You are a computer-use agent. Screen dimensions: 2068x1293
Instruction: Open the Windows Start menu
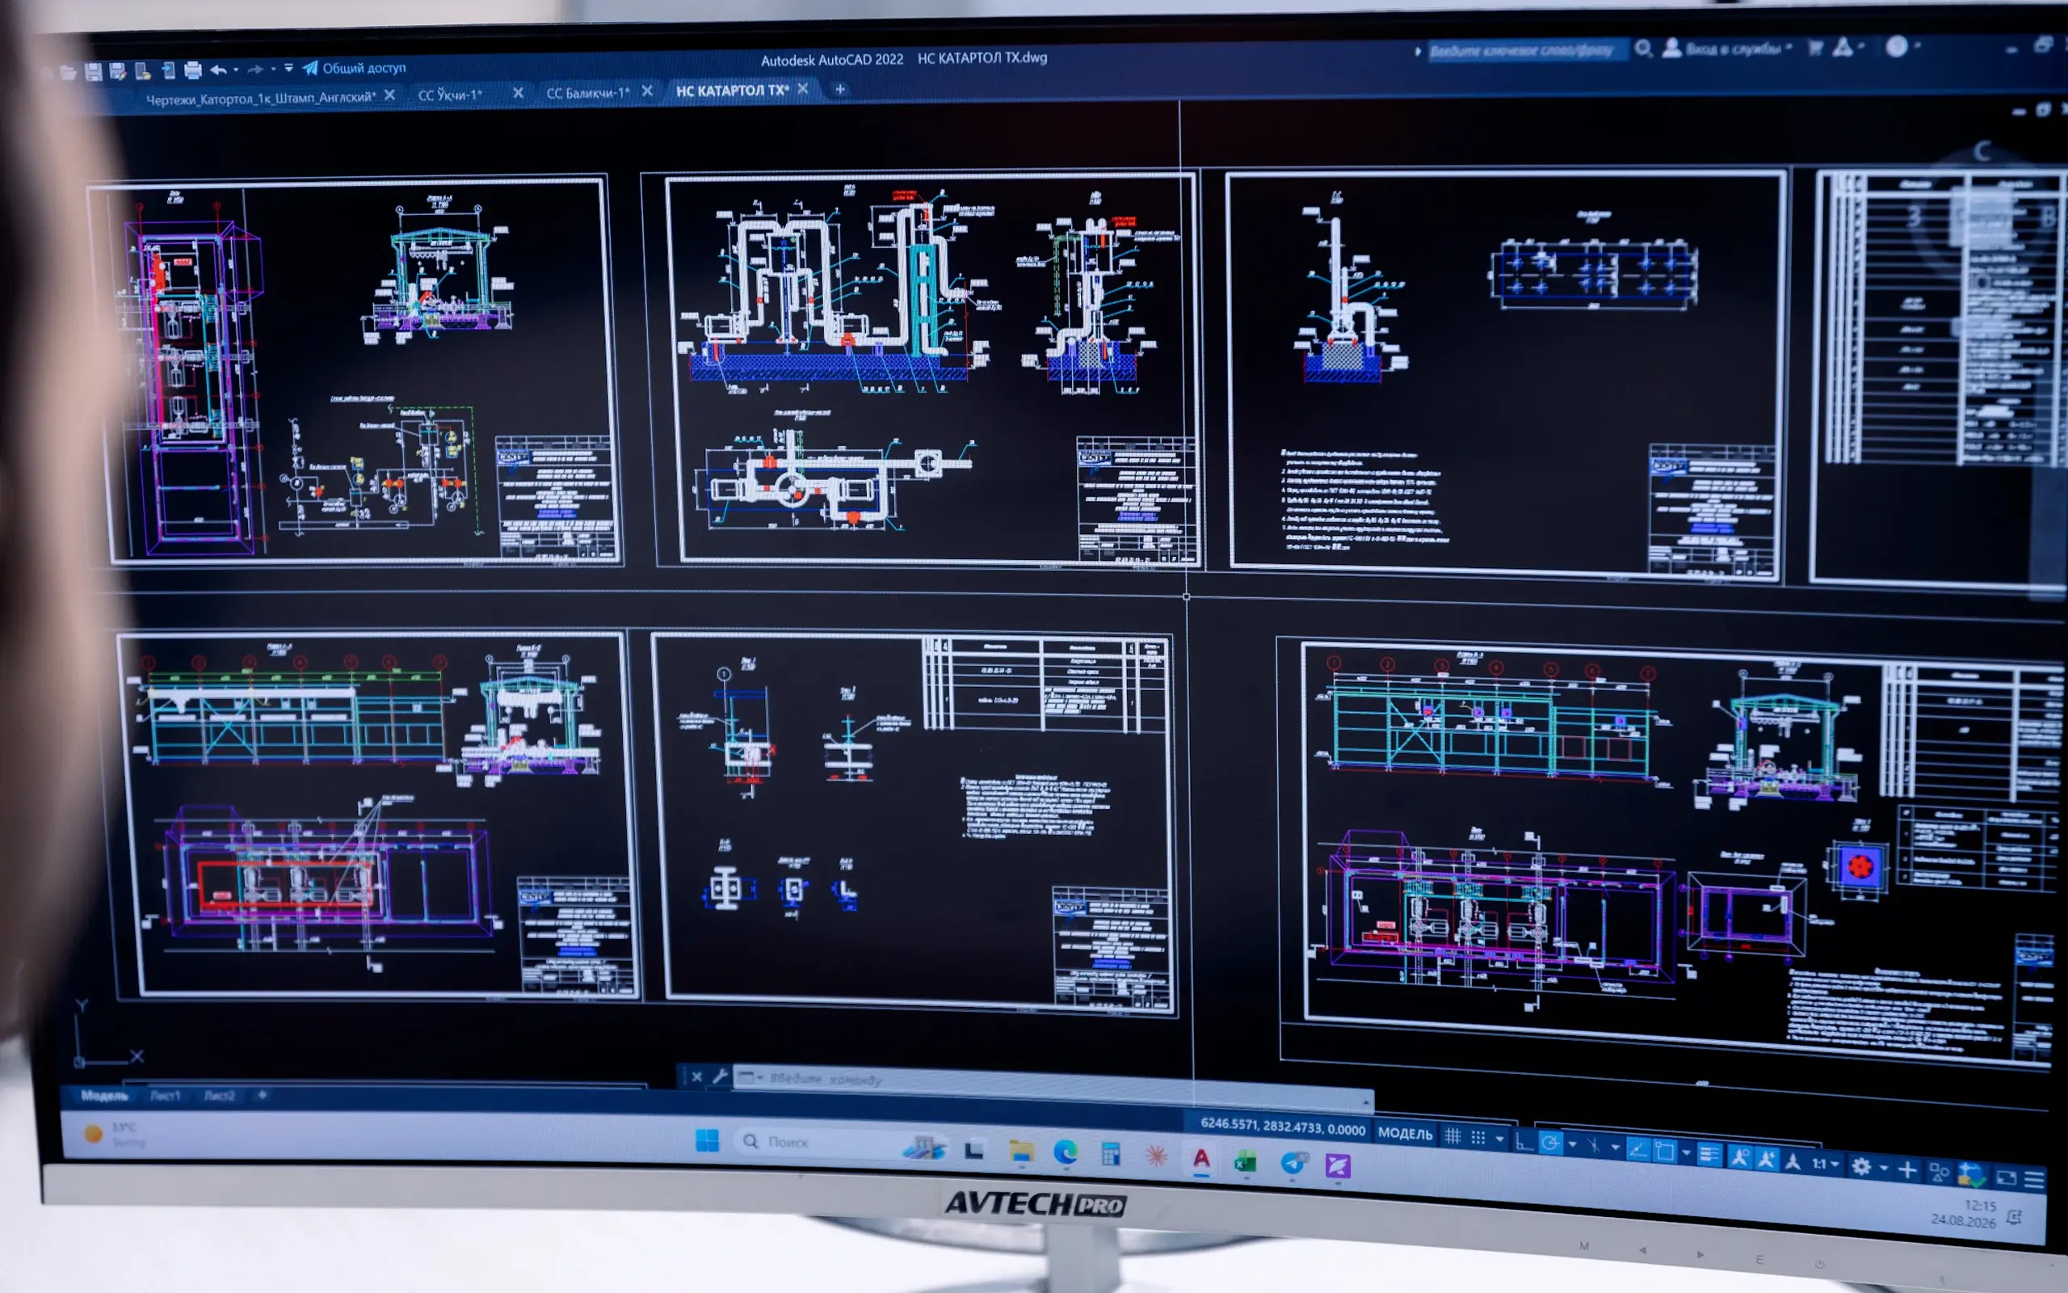pyautogui.click(x=707, y=1140)
